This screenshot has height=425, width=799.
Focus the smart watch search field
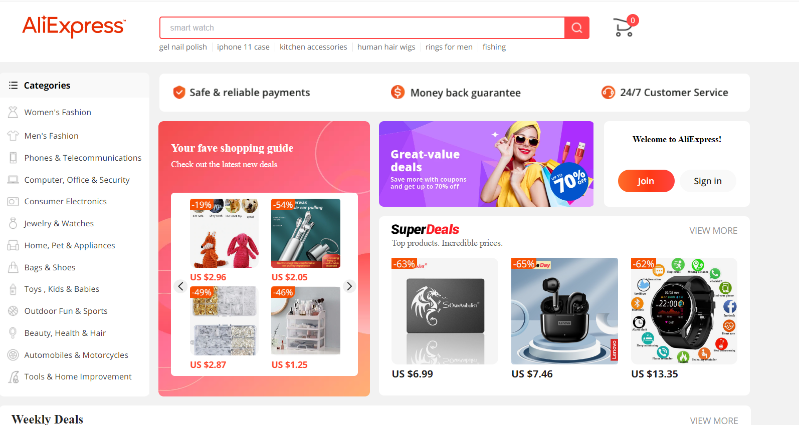362,28
